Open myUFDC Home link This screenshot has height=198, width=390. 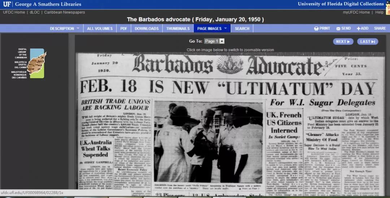(356, 12)
